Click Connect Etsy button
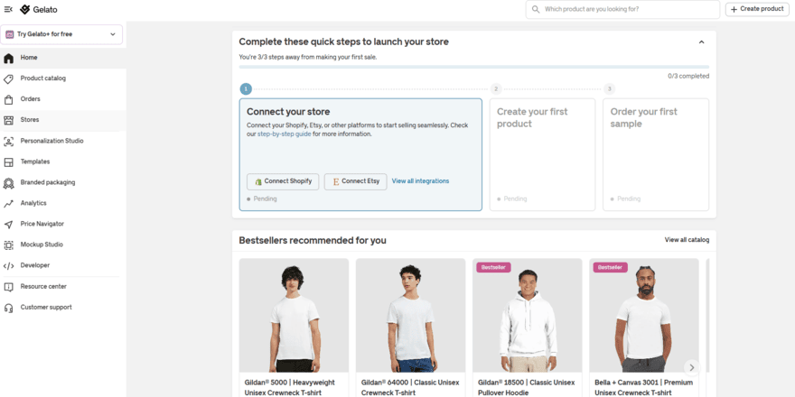Screen dimensions: 795x397 coord(355,181)
